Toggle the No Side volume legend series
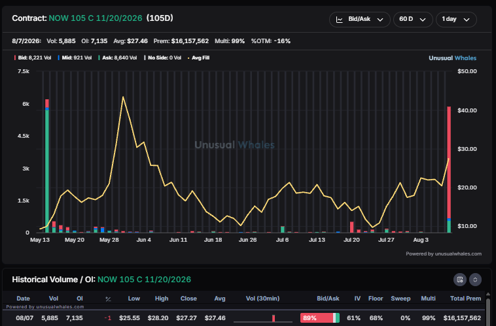 (162, 57)
